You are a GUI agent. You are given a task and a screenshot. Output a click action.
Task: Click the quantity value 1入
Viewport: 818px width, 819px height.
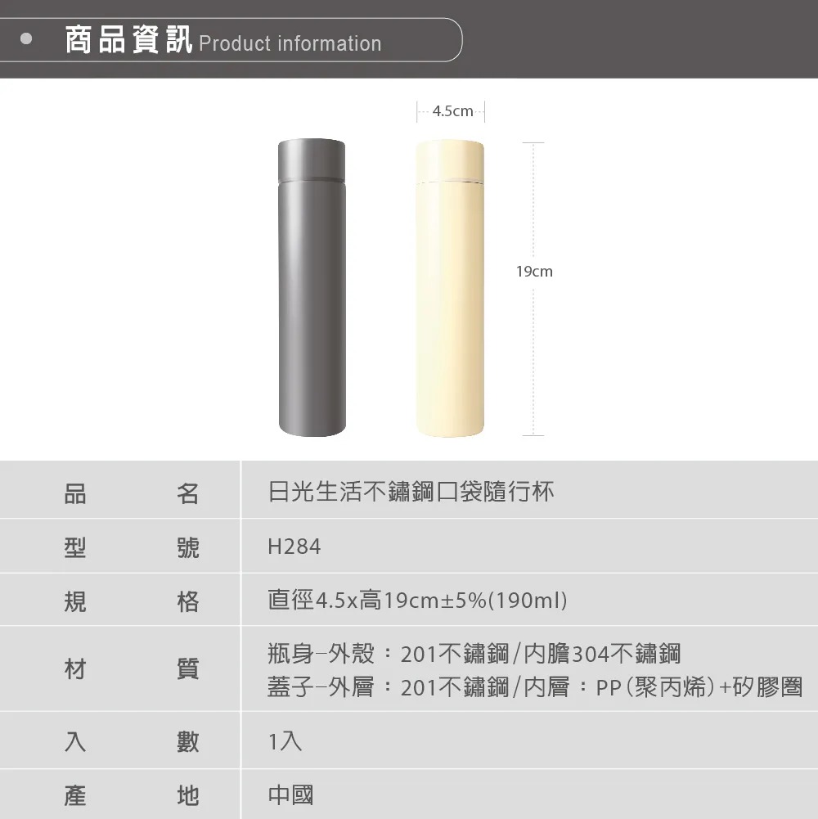point(285,741)
